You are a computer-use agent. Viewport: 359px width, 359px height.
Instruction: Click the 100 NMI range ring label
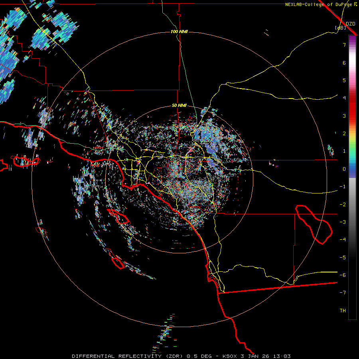pos(179,32)
